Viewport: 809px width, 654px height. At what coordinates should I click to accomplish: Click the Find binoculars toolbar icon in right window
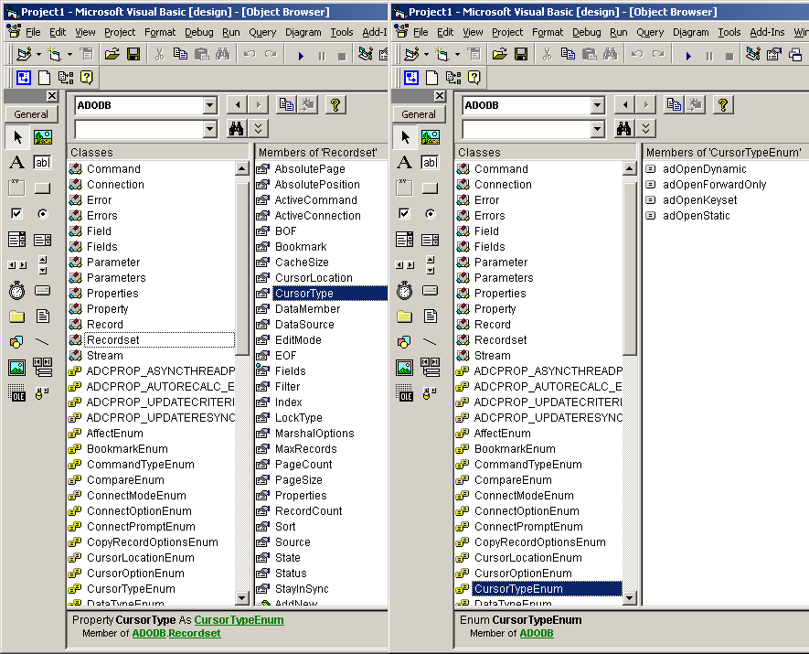pyautogui.click(x=610, y=54)
